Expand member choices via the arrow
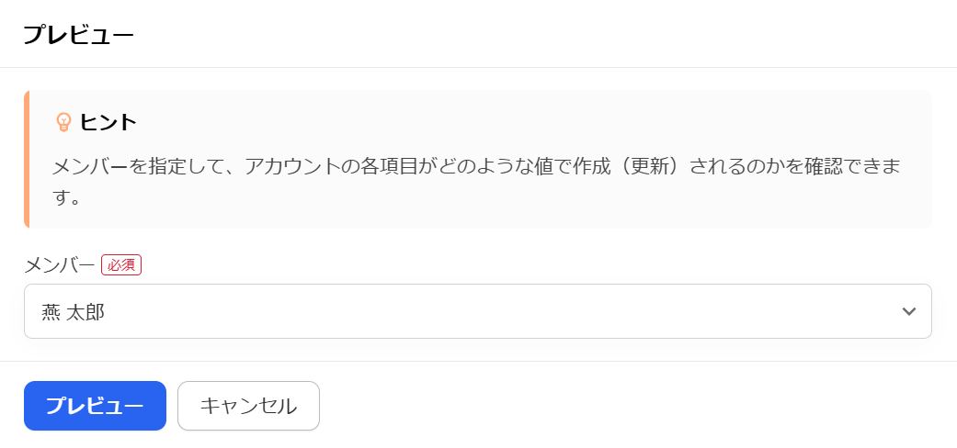The width and height of the screenshot is (957, 448). pos(909,311)
